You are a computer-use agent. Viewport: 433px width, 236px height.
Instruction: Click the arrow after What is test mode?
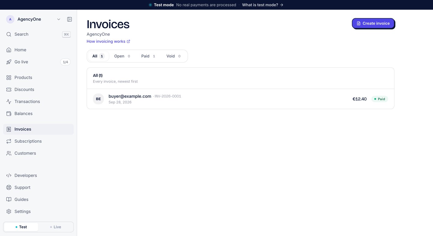281,5
